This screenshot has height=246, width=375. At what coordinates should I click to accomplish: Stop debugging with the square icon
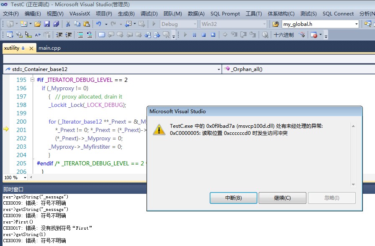pyautogui.click(x=203, y=35)
